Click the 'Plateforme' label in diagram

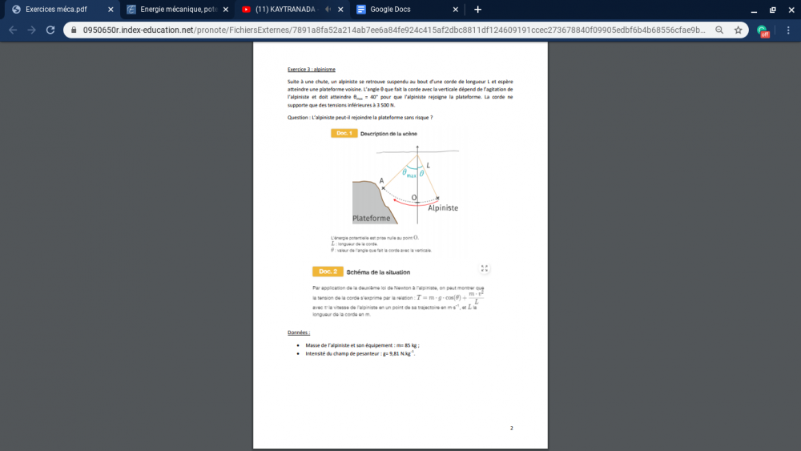(372, 219)
